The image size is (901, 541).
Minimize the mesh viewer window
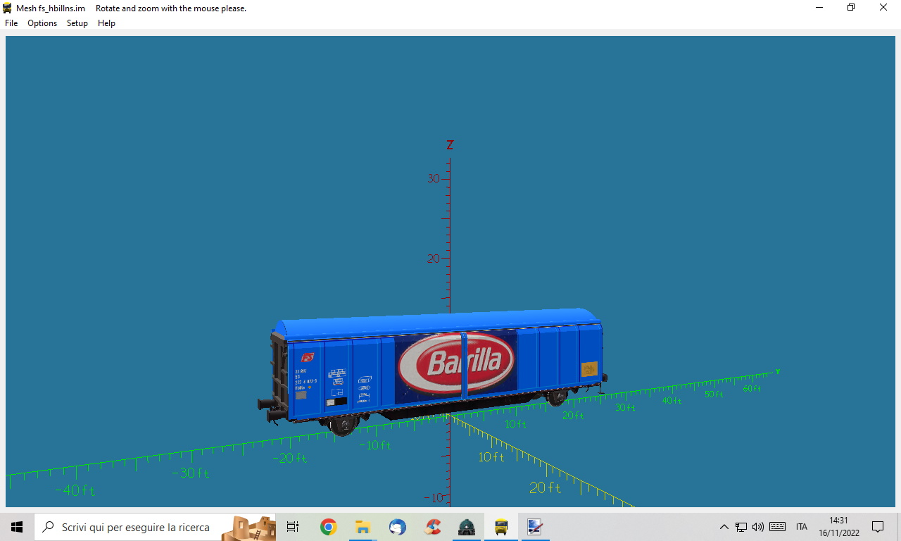click(819, 8)
